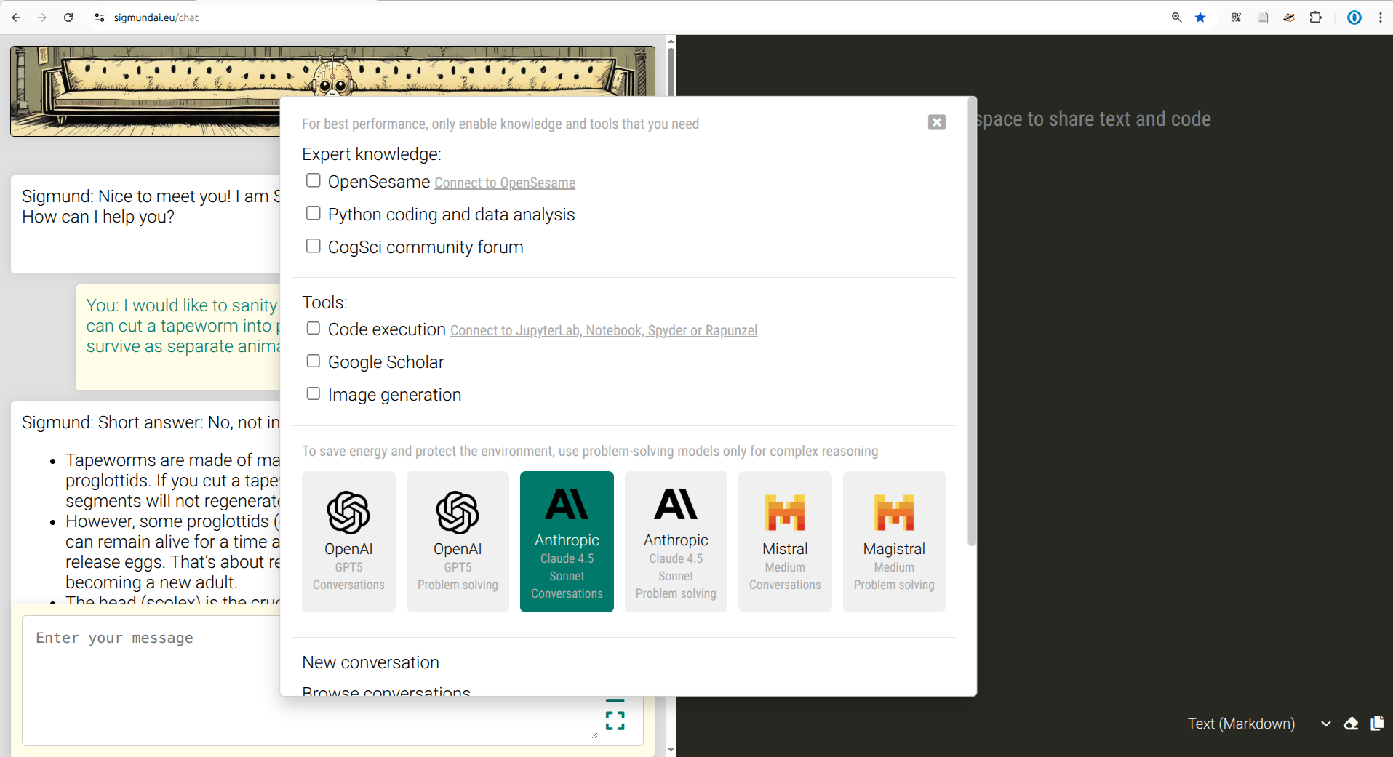
Task: Select Anthropic Claude 4.5 Sonnet Problem solving
Action: pos(676,541)
